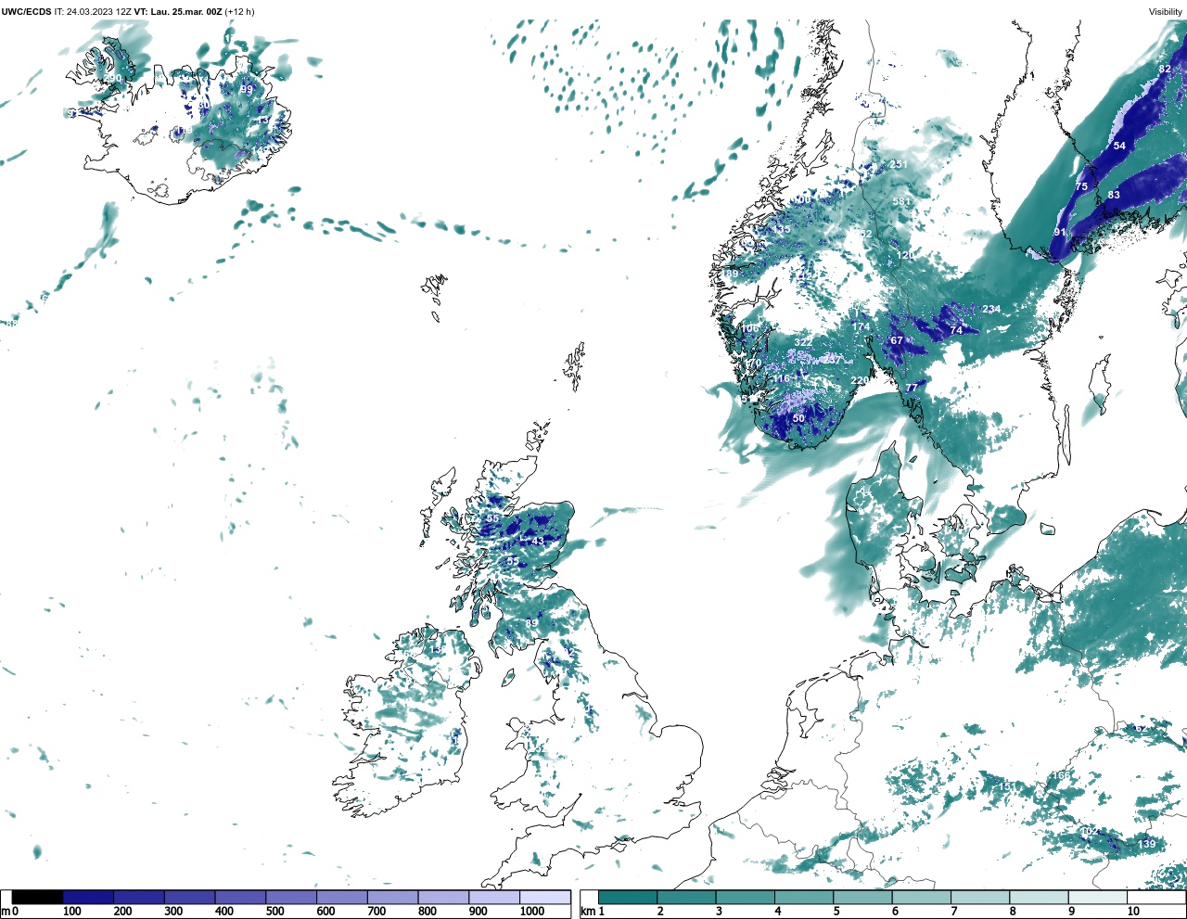The width and height of the screenshot is (1187, 919).
Task: Pick the 3–4 km teal legend swatch
Action: coord(745,898)
